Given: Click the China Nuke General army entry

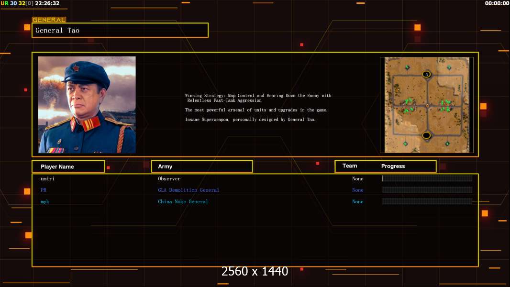Looking at the screenshot, I should (x=183, y=201).
